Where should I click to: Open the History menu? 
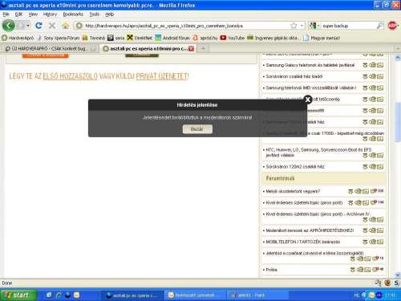tap(50, 14)
